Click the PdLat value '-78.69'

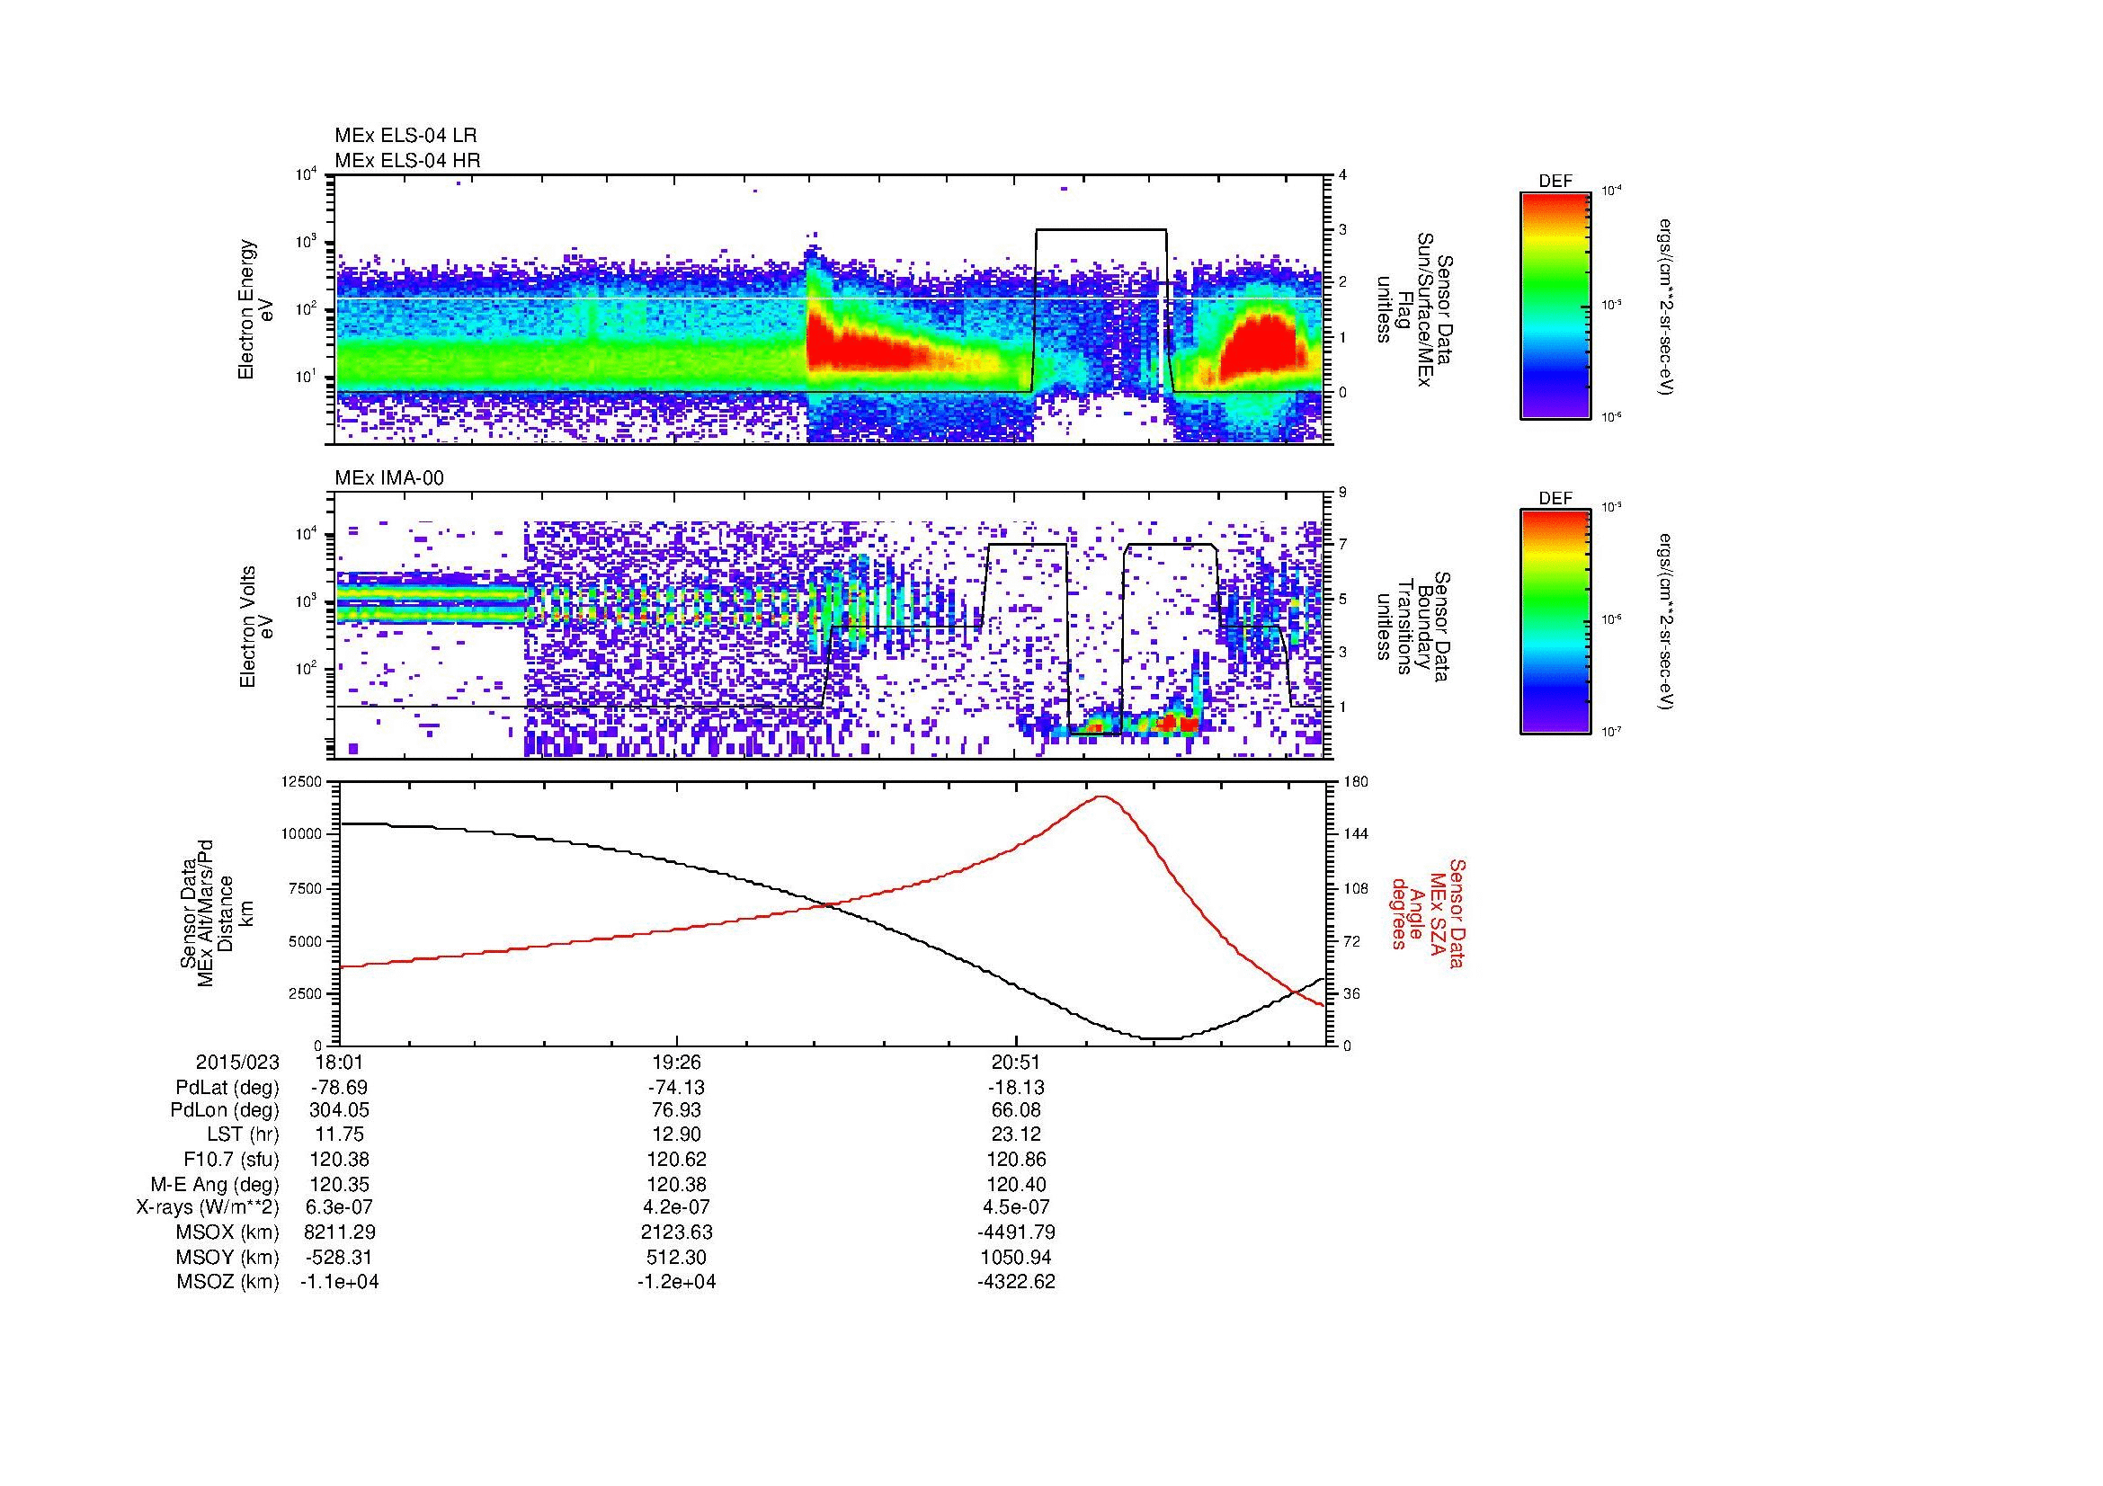click(339, 1088)
